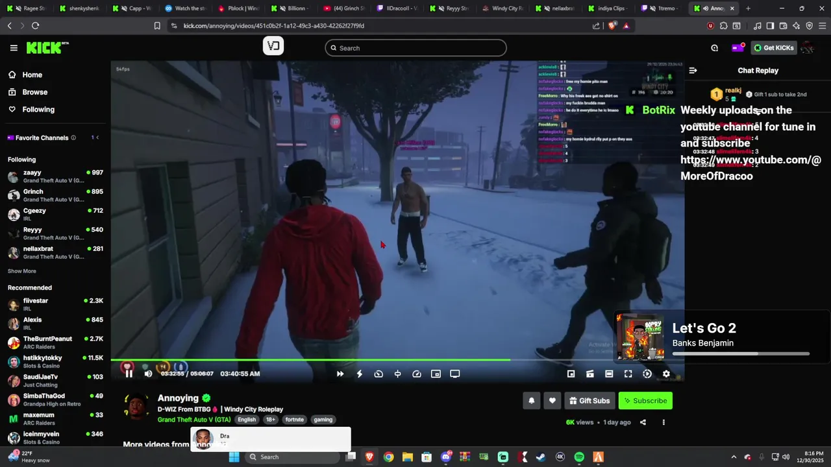Viewport: 831px width, 467px height.
Task: Open the Kick hamburger sidebar menu
Action: pos(14,48)
